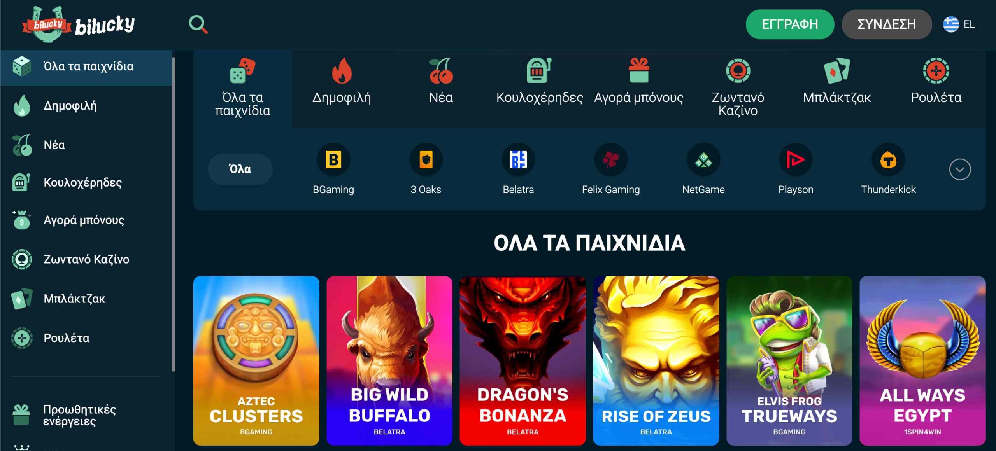Select the Όλα providers filter pill
This screenshot has width=996, height=451.
click(x=240, y=169)
